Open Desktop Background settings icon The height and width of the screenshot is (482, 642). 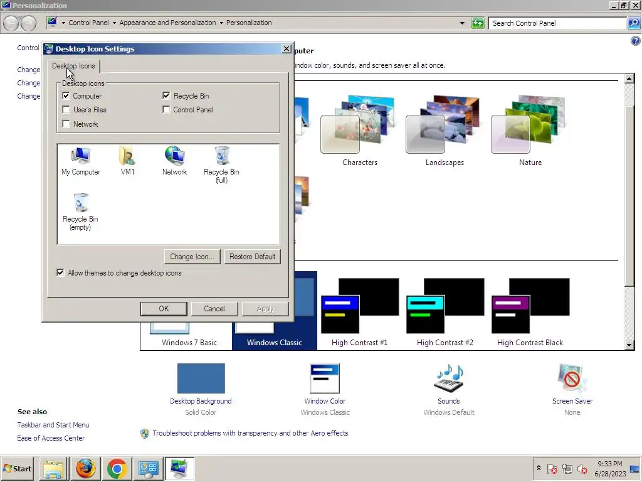pos(201,378)
